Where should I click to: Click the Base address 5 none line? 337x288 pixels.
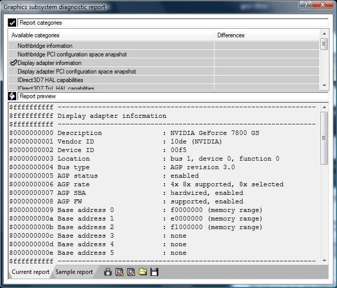pyautogui.click(x=98, y=253)
